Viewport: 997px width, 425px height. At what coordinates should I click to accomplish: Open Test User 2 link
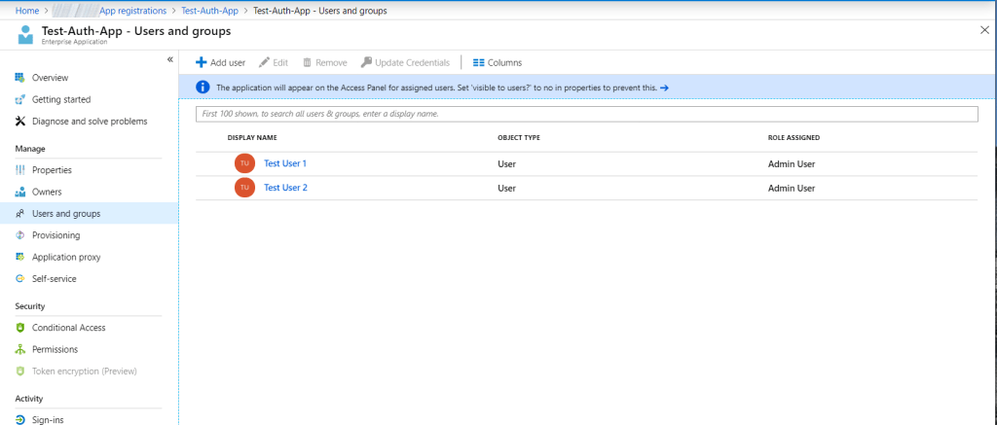(x=285, y=188)
